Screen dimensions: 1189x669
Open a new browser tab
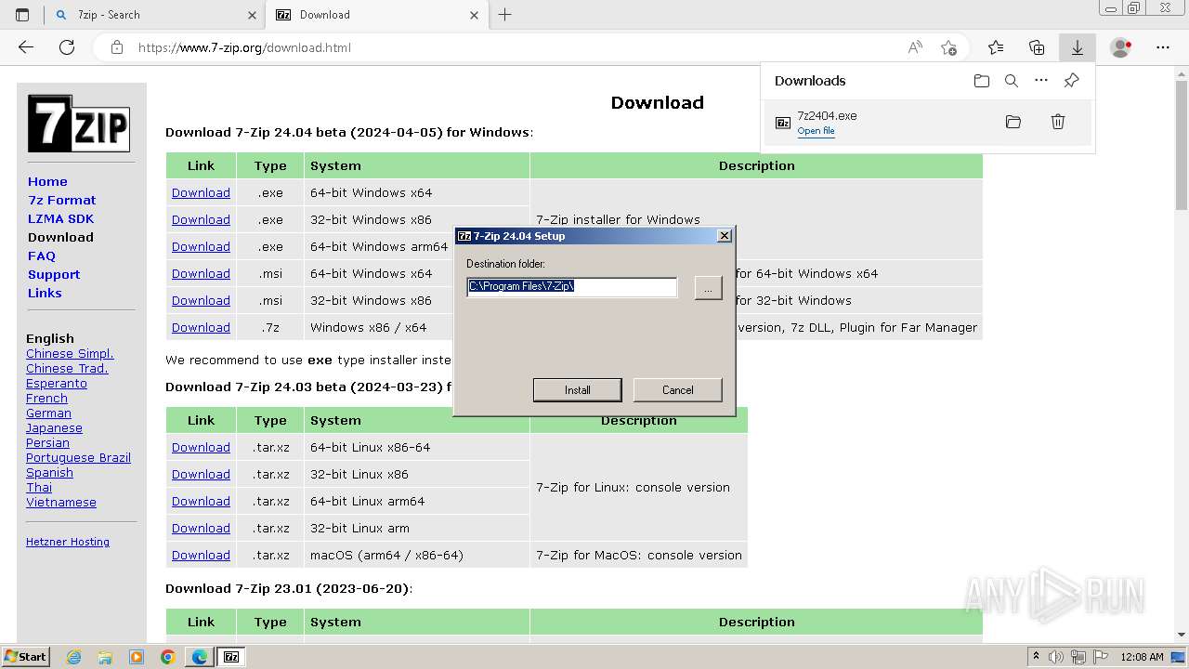pyautogui.click(x=504, y=15)
